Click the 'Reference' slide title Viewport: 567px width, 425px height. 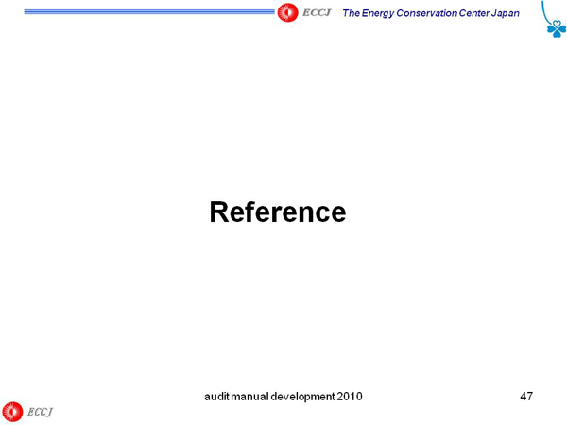(278, 212)
